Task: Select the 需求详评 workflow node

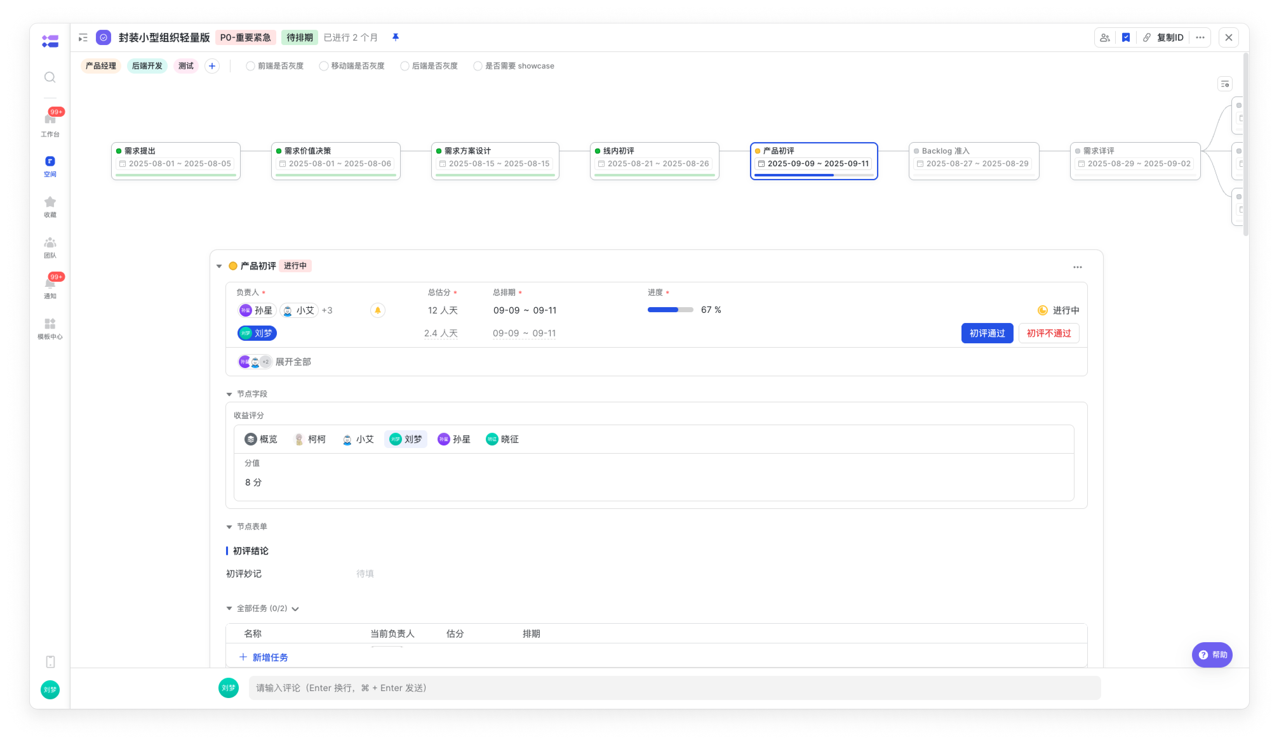Action: pyautogui.click(x=1135, y=161)
